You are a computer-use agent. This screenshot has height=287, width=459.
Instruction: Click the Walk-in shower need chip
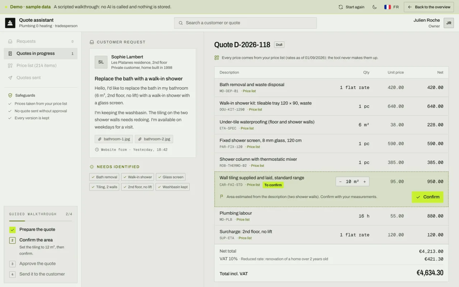tap(137, 177)
